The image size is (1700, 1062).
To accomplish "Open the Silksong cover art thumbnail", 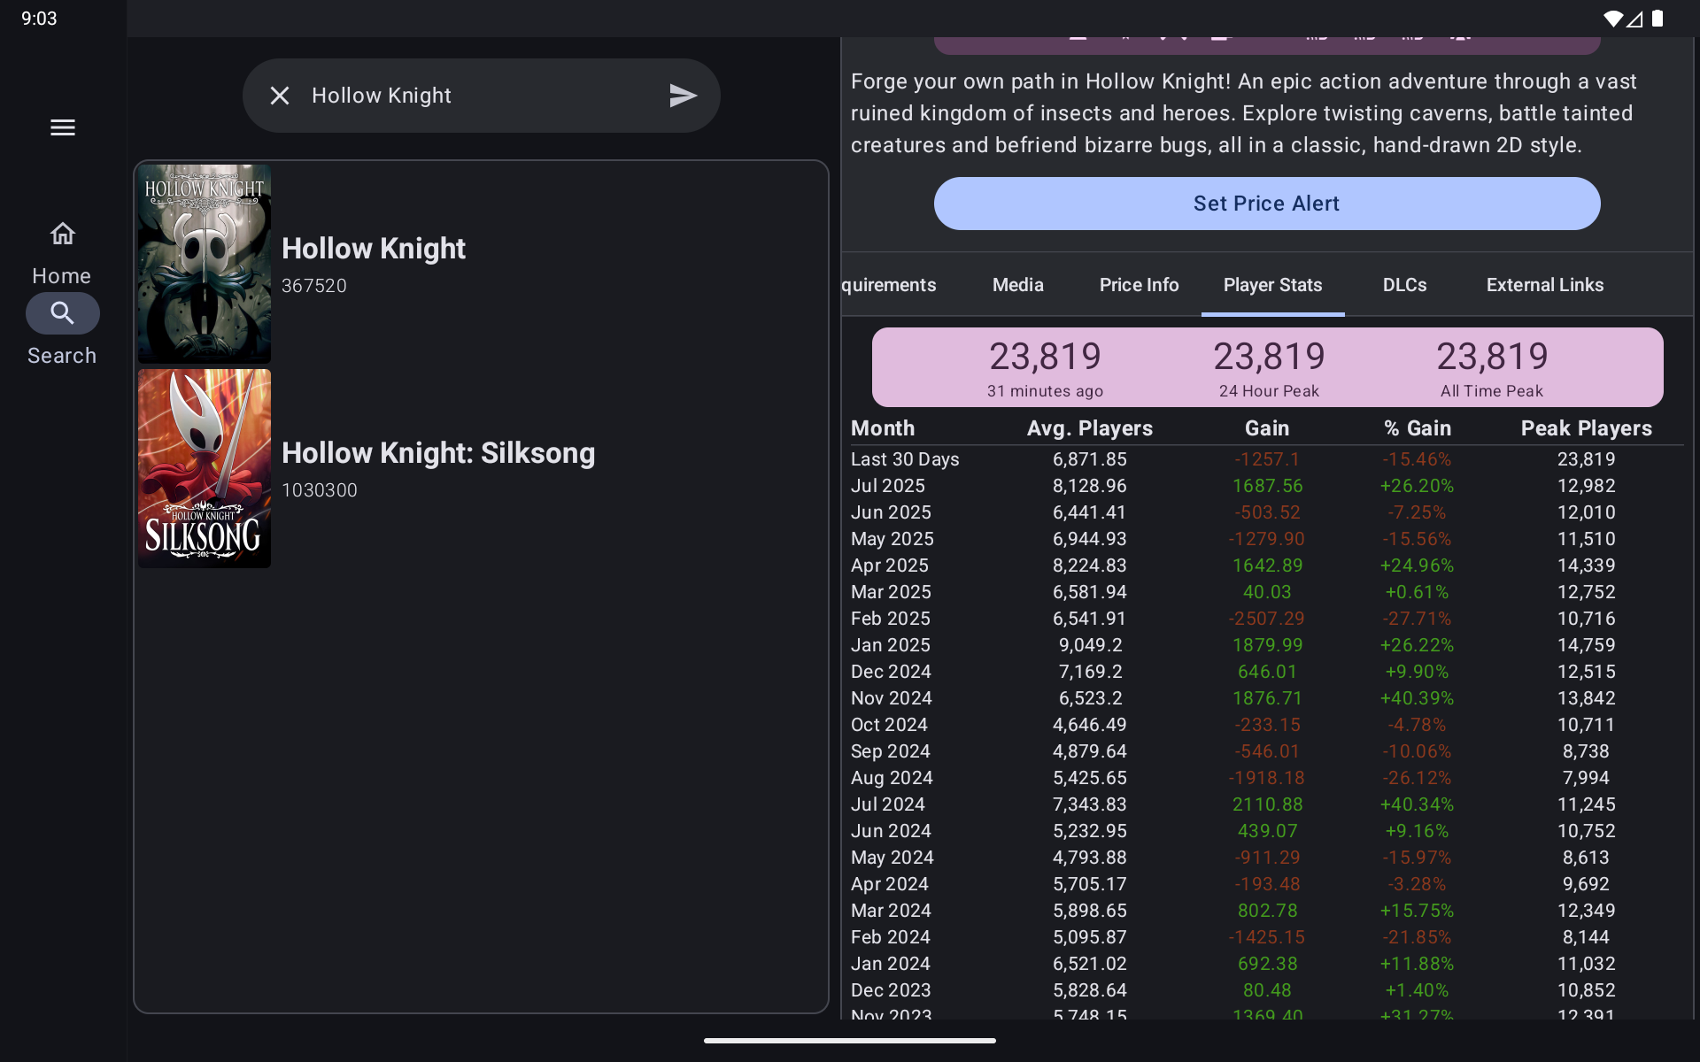I will tap(205, 468).
